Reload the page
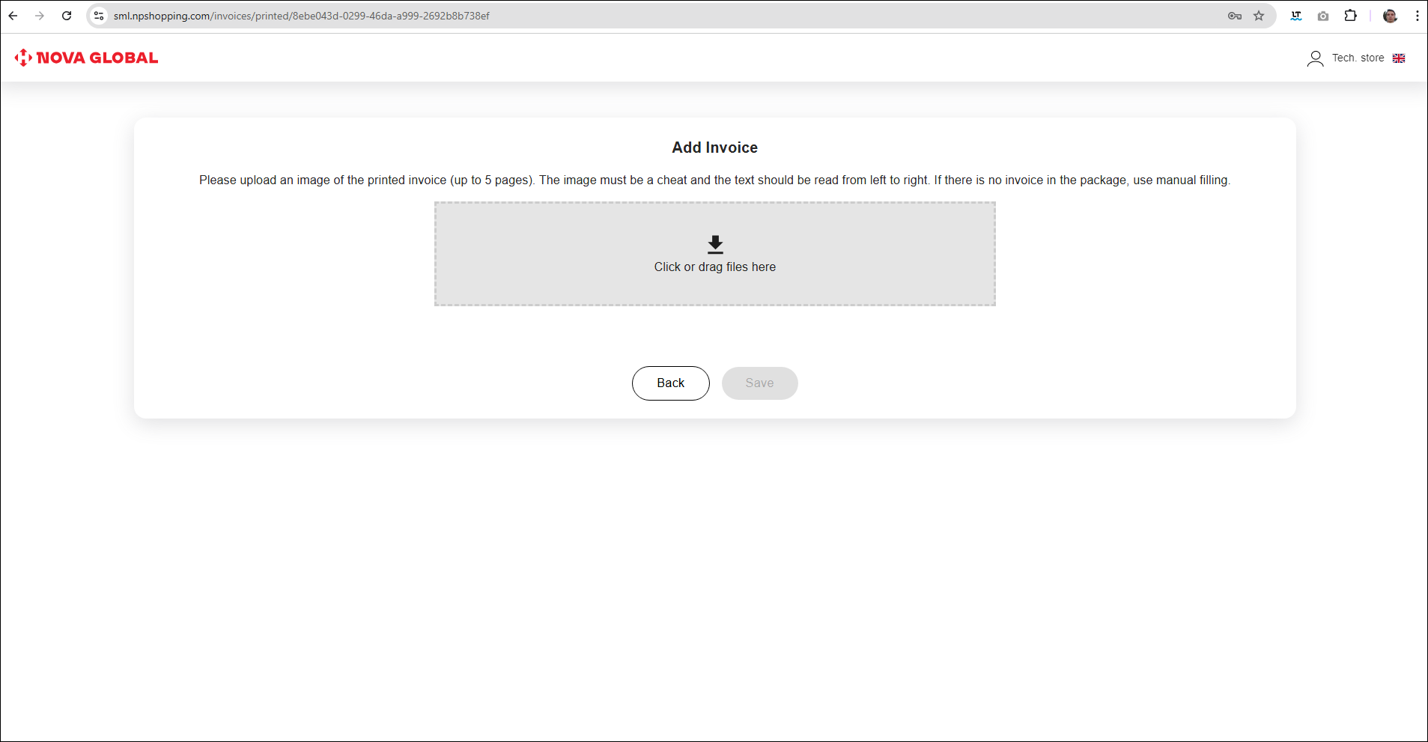Image resolution: width=1428 pixels, height=742 pixels. (x=67, y=16)
